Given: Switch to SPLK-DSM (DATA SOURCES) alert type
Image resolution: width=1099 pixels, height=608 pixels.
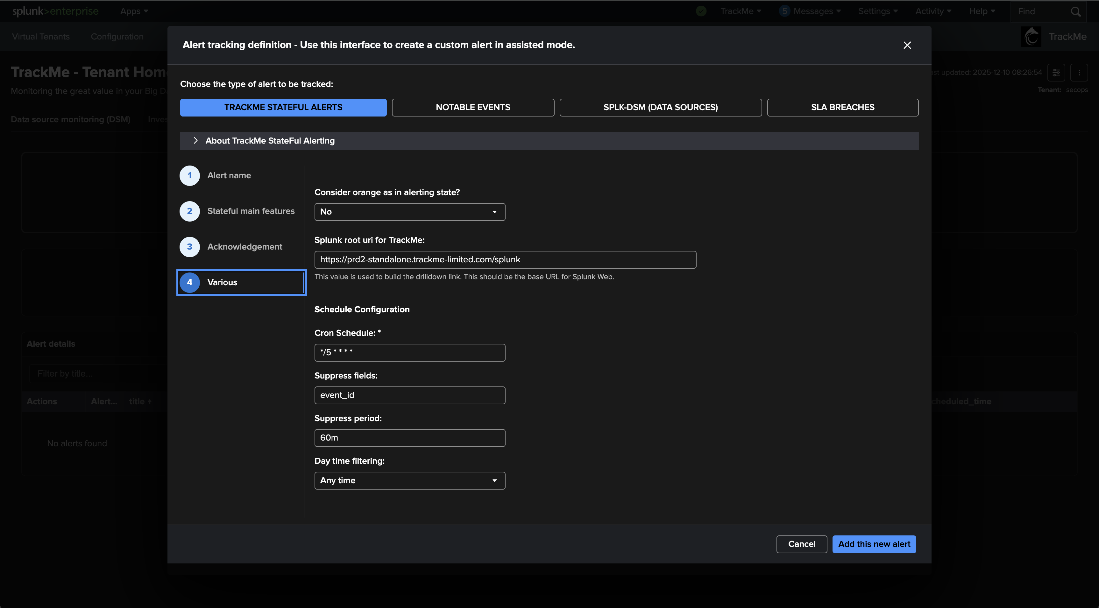Looking at the screenshot, I should (x=660, y=108).
